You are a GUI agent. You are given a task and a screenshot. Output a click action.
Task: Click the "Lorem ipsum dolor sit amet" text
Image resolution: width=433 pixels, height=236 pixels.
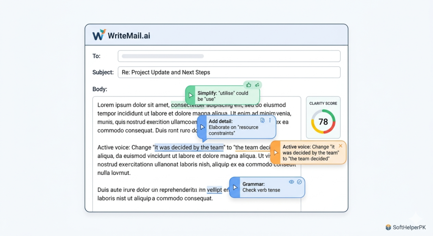(x=133, y=105)
